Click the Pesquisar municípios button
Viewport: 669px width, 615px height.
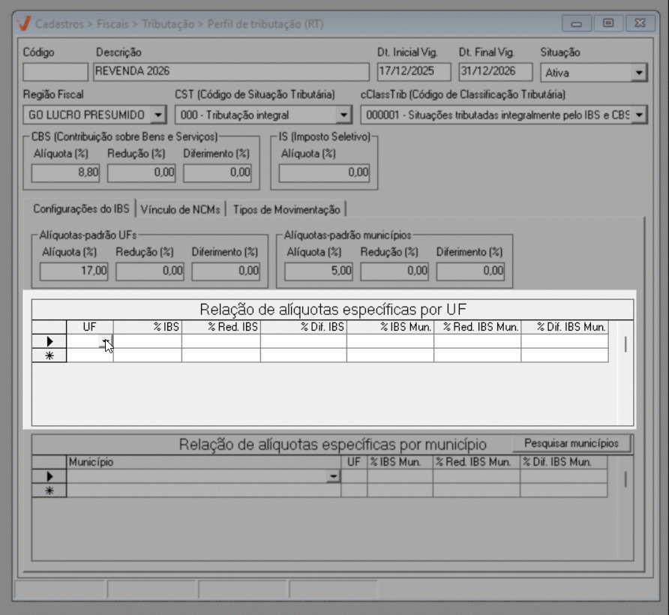(571, 443)
